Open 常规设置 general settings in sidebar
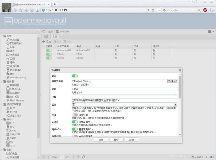This screenshot has width=216, height=160. [x=13, y=40]
